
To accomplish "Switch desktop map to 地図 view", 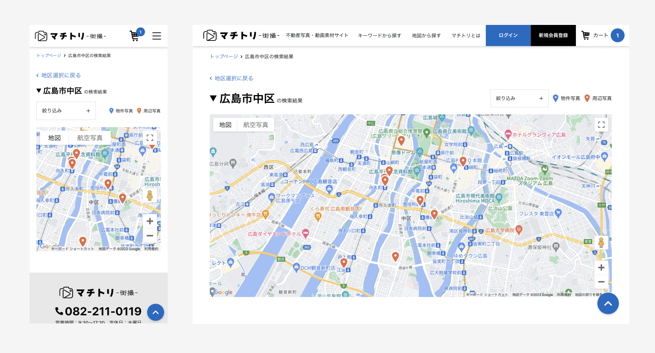I will coord(225,125).
